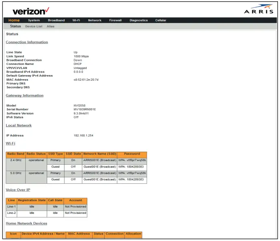The width and height of the screenshot is (280, 241).
Task: Open the Diagnostics menu tab
Action: pos(138,20)
